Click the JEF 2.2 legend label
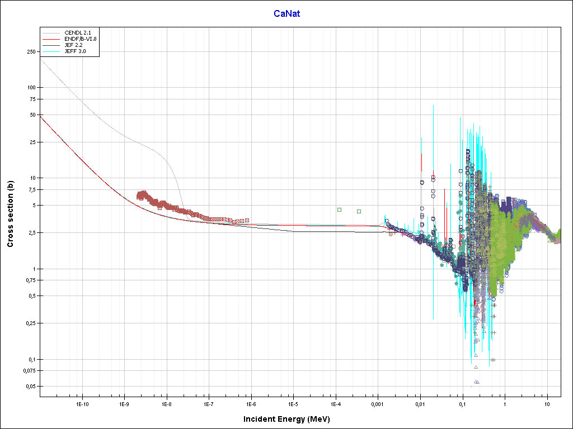This screenshot has width=573, height=429. pos(73,45)
